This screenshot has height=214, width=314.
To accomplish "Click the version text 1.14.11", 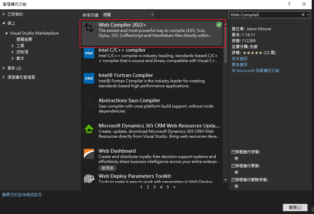I will pyautogui.click(x=248, y=35).
